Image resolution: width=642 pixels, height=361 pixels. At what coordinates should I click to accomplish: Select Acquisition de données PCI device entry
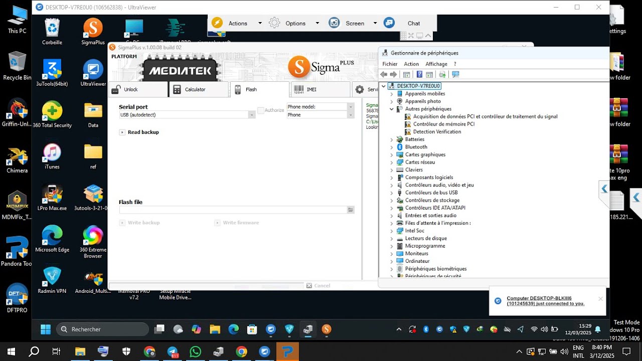[x=485, y=116]
